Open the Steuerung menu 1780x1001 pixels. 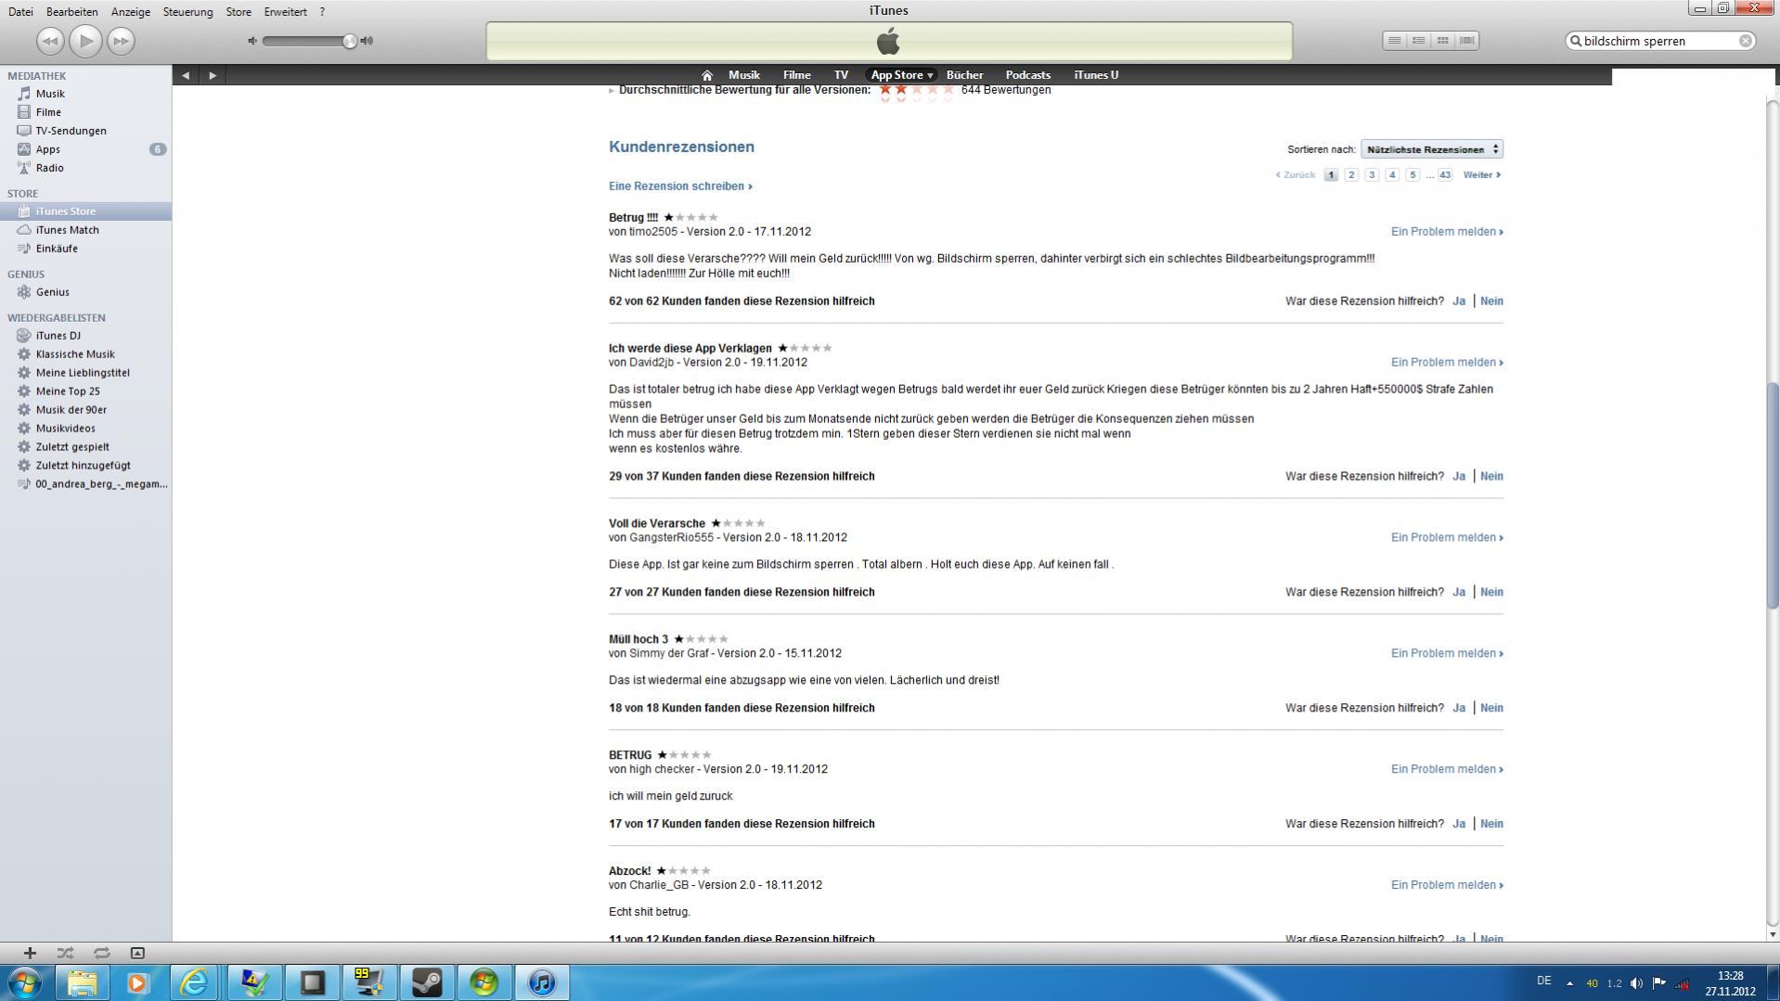pos(187,12)
